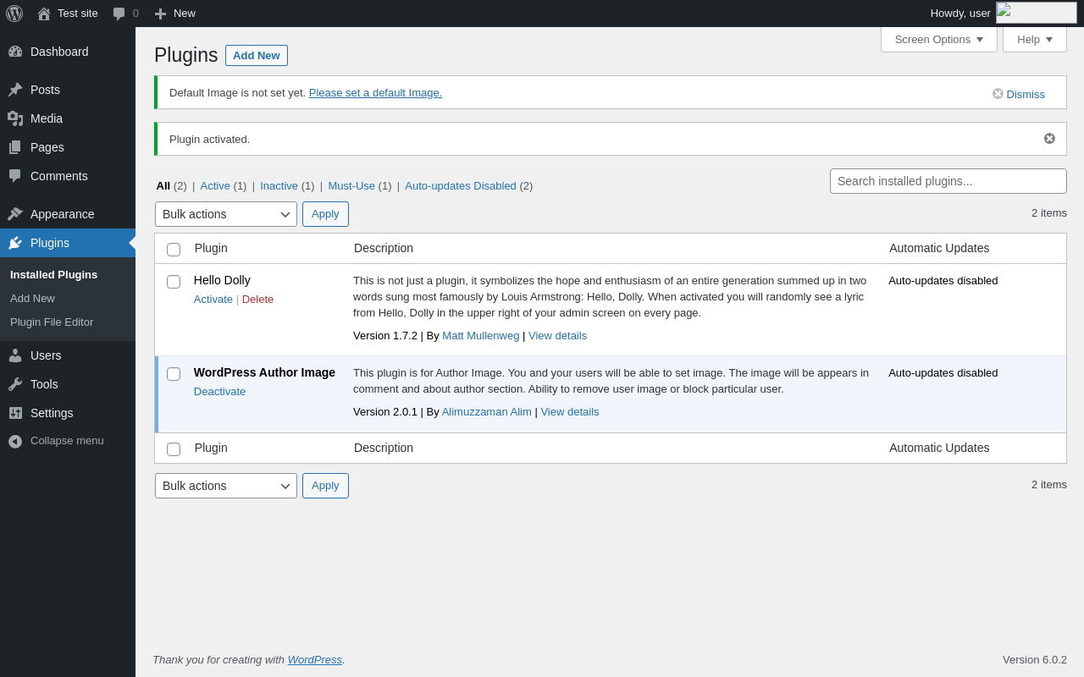View details for WordPress Author Image
The image size is (1084, 677).
click(570, 411)
